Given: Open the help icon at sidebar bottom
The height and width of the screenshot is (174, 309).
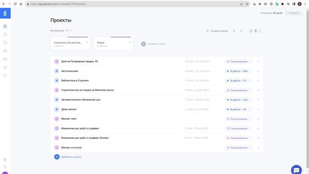Looking at the screenshot, I should (5, 167).
